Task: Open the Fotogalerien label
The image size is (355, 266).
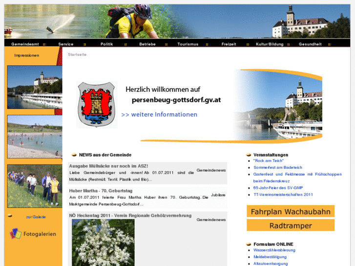Action: click(40, 234)
